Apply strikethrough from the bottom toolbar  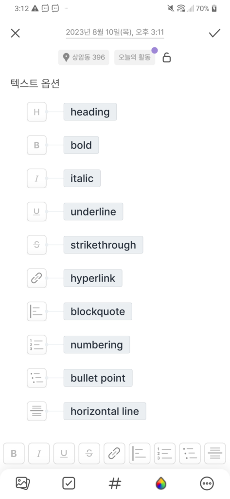click(x=89, y=454)
